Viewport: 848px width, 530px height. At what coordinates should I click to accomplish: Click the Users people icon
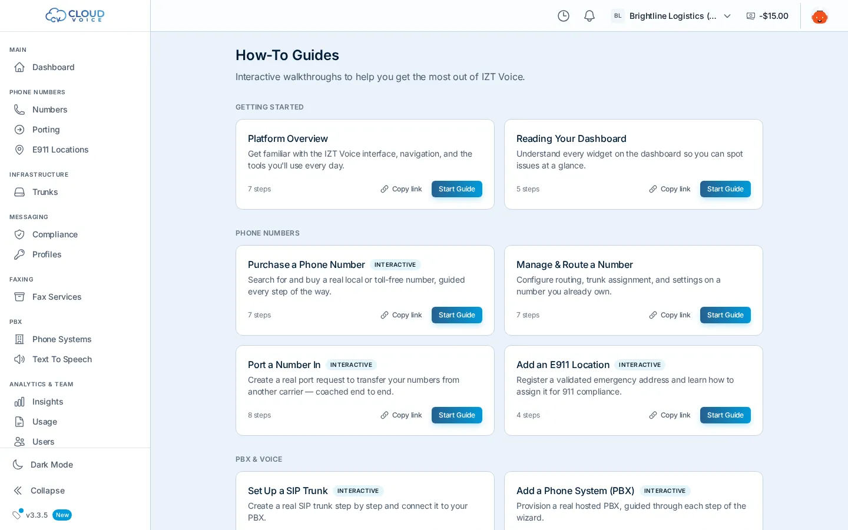(19, 442)
